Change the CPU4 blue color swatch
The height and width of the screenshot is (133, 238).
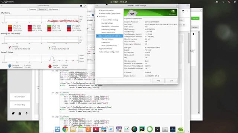[x=69, y=26]
